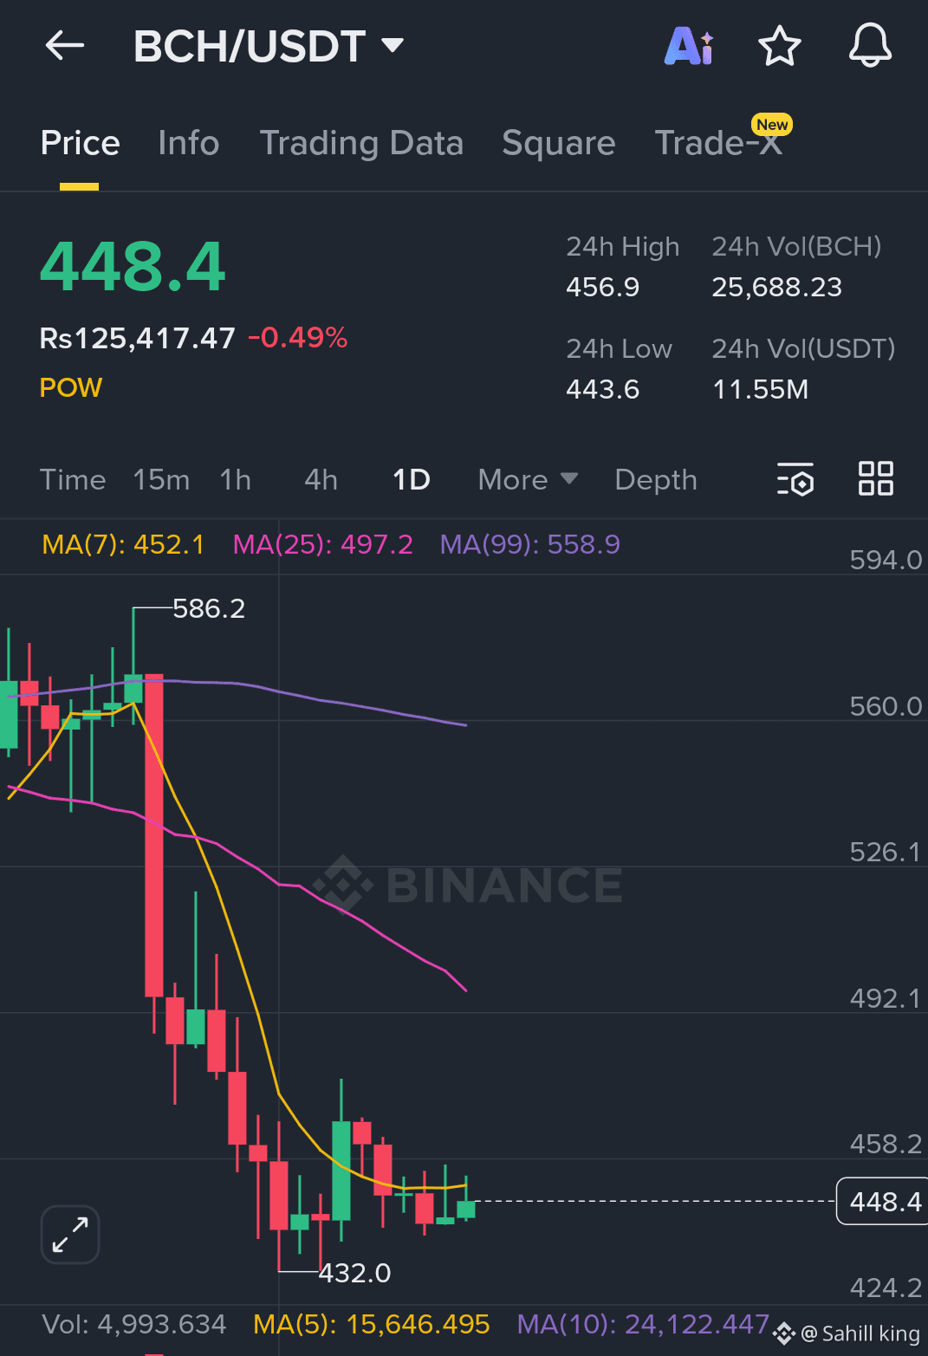This screenshot has height=1356, width=928.
Task: Open the four-square chart layout icon
Action: (x=876, y=478)
